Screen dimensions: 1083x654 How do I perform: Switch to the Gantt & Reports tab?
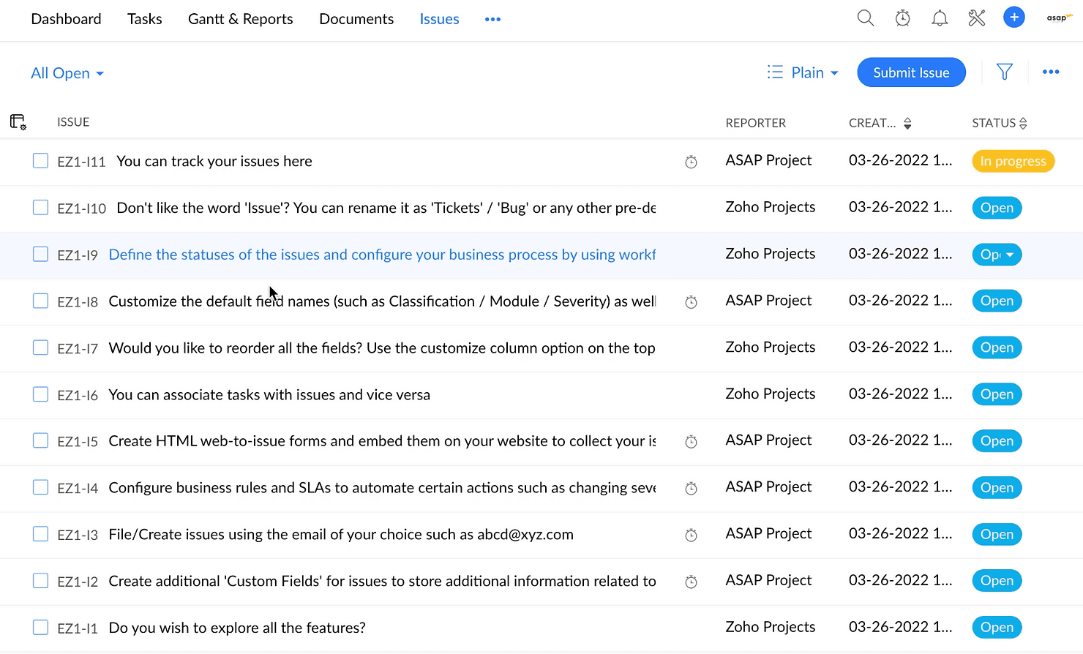click(240, 19)
